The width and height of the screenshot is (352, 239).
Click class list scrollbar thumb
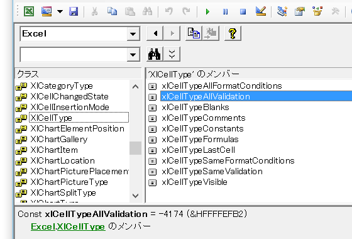point(135,148)
